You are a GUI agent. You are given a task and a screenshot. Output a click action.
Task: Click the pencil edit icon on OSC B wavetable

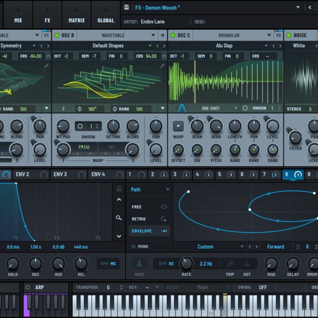tap(162, 66)
